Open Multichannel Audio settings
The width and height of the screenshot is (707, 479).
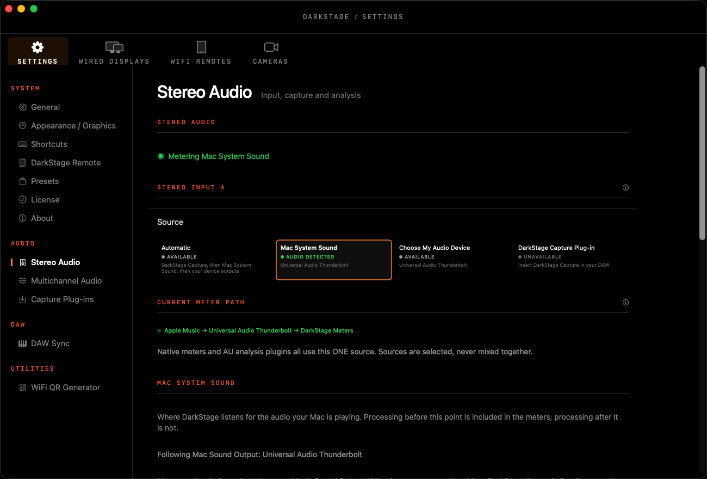[x=66, y=281]
